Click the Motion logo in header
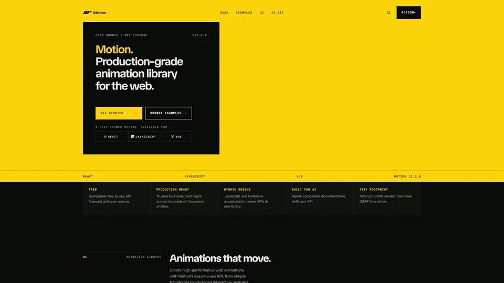The width and height of the screenshot is (504, 283). tap(94, 13)
